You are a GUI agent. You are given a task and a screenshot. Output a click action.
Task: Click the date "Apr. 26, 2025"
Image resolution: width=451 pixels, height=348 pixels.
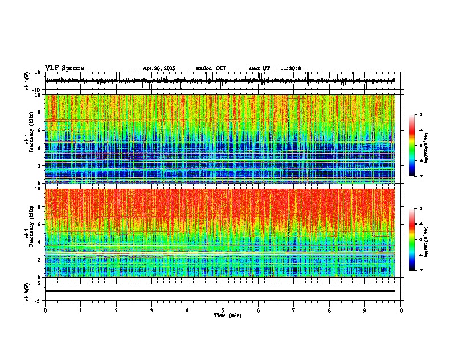point(159,68)
